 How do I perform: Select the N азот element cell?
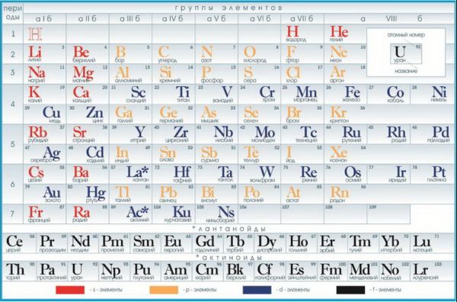point(216,54)
